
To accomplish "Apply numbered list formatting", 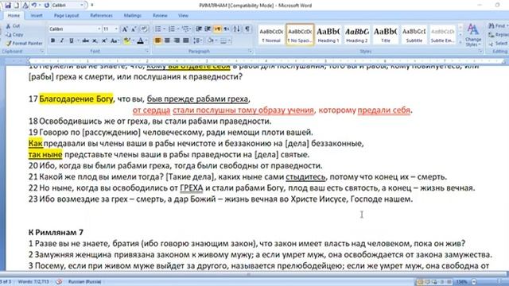I will 172,29.
